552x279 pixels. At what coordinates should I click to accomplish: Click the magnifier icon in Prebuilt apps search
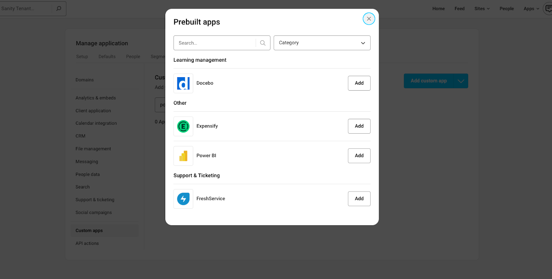[263, 43]
